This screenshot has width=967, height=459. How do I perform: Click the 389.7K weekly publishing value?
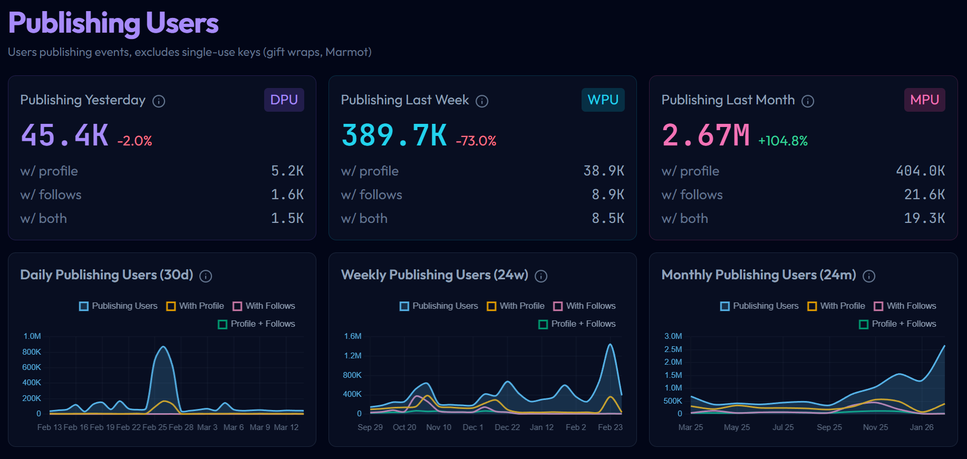[394, 135]
